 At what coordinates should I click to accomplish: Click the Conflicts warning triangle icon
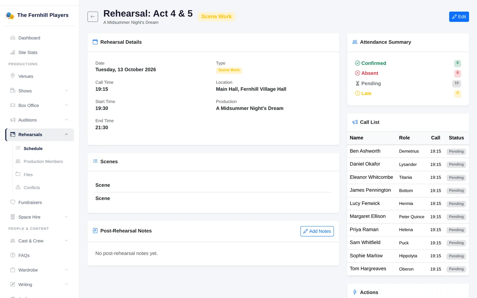tap(18, 187)
